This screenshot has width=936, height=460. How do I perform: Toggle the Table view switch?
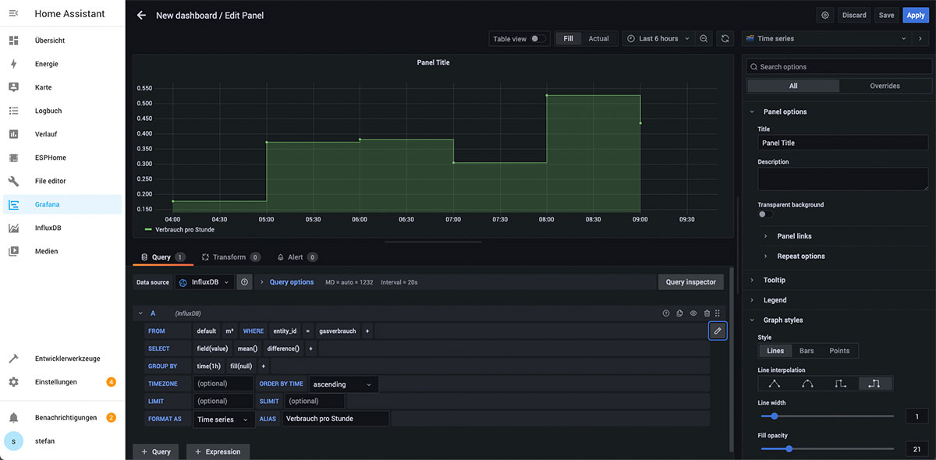pyautogui.click(x=538, y=39)
